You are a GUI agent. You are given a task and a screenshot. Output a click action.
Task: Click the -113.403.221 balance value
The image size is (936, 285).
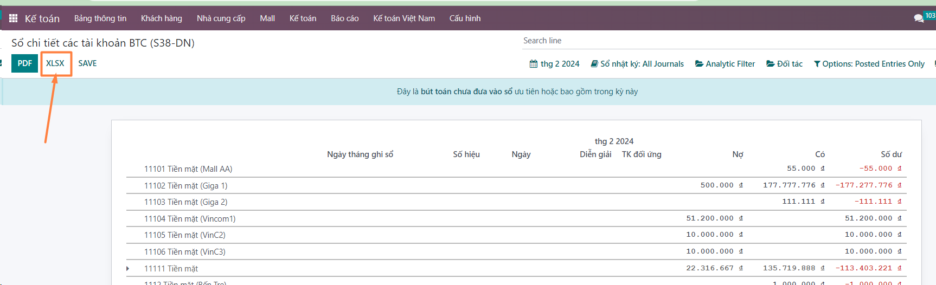pyautogui.click(x=869, y=268)
